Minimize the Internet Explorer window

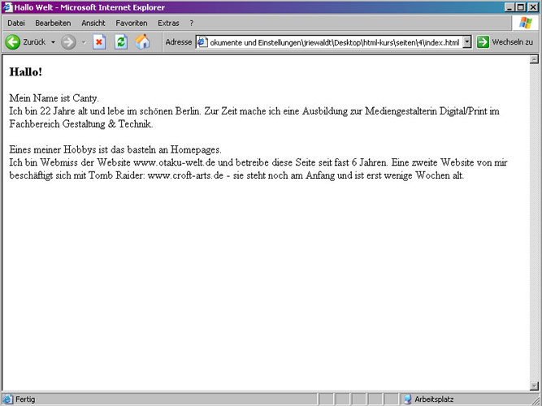[x=509, y=7]
